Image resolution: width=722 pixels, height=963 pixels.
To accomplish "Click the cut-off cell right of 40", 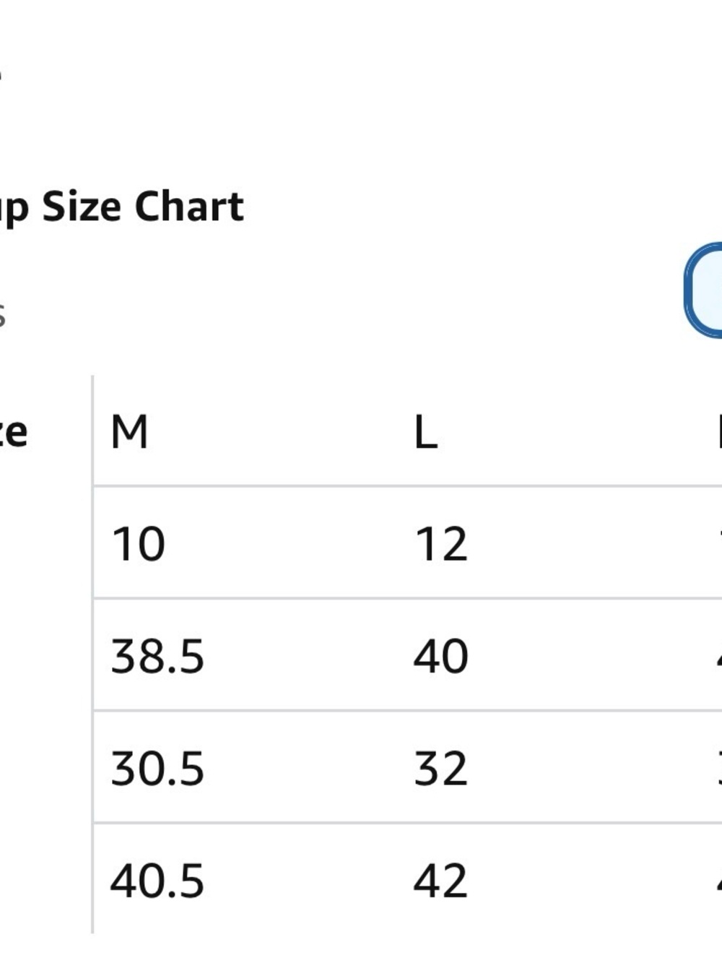I will coord(719,657).
